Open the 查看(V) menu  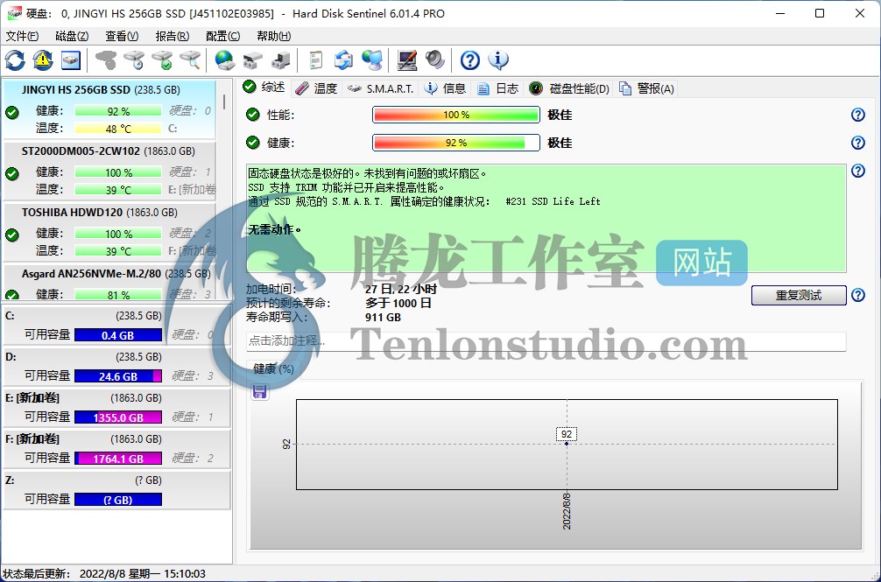[122, 36]
